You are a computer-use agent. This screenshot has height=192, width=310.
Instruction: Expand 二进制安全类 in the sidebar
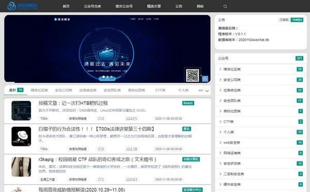click(261, 174)
